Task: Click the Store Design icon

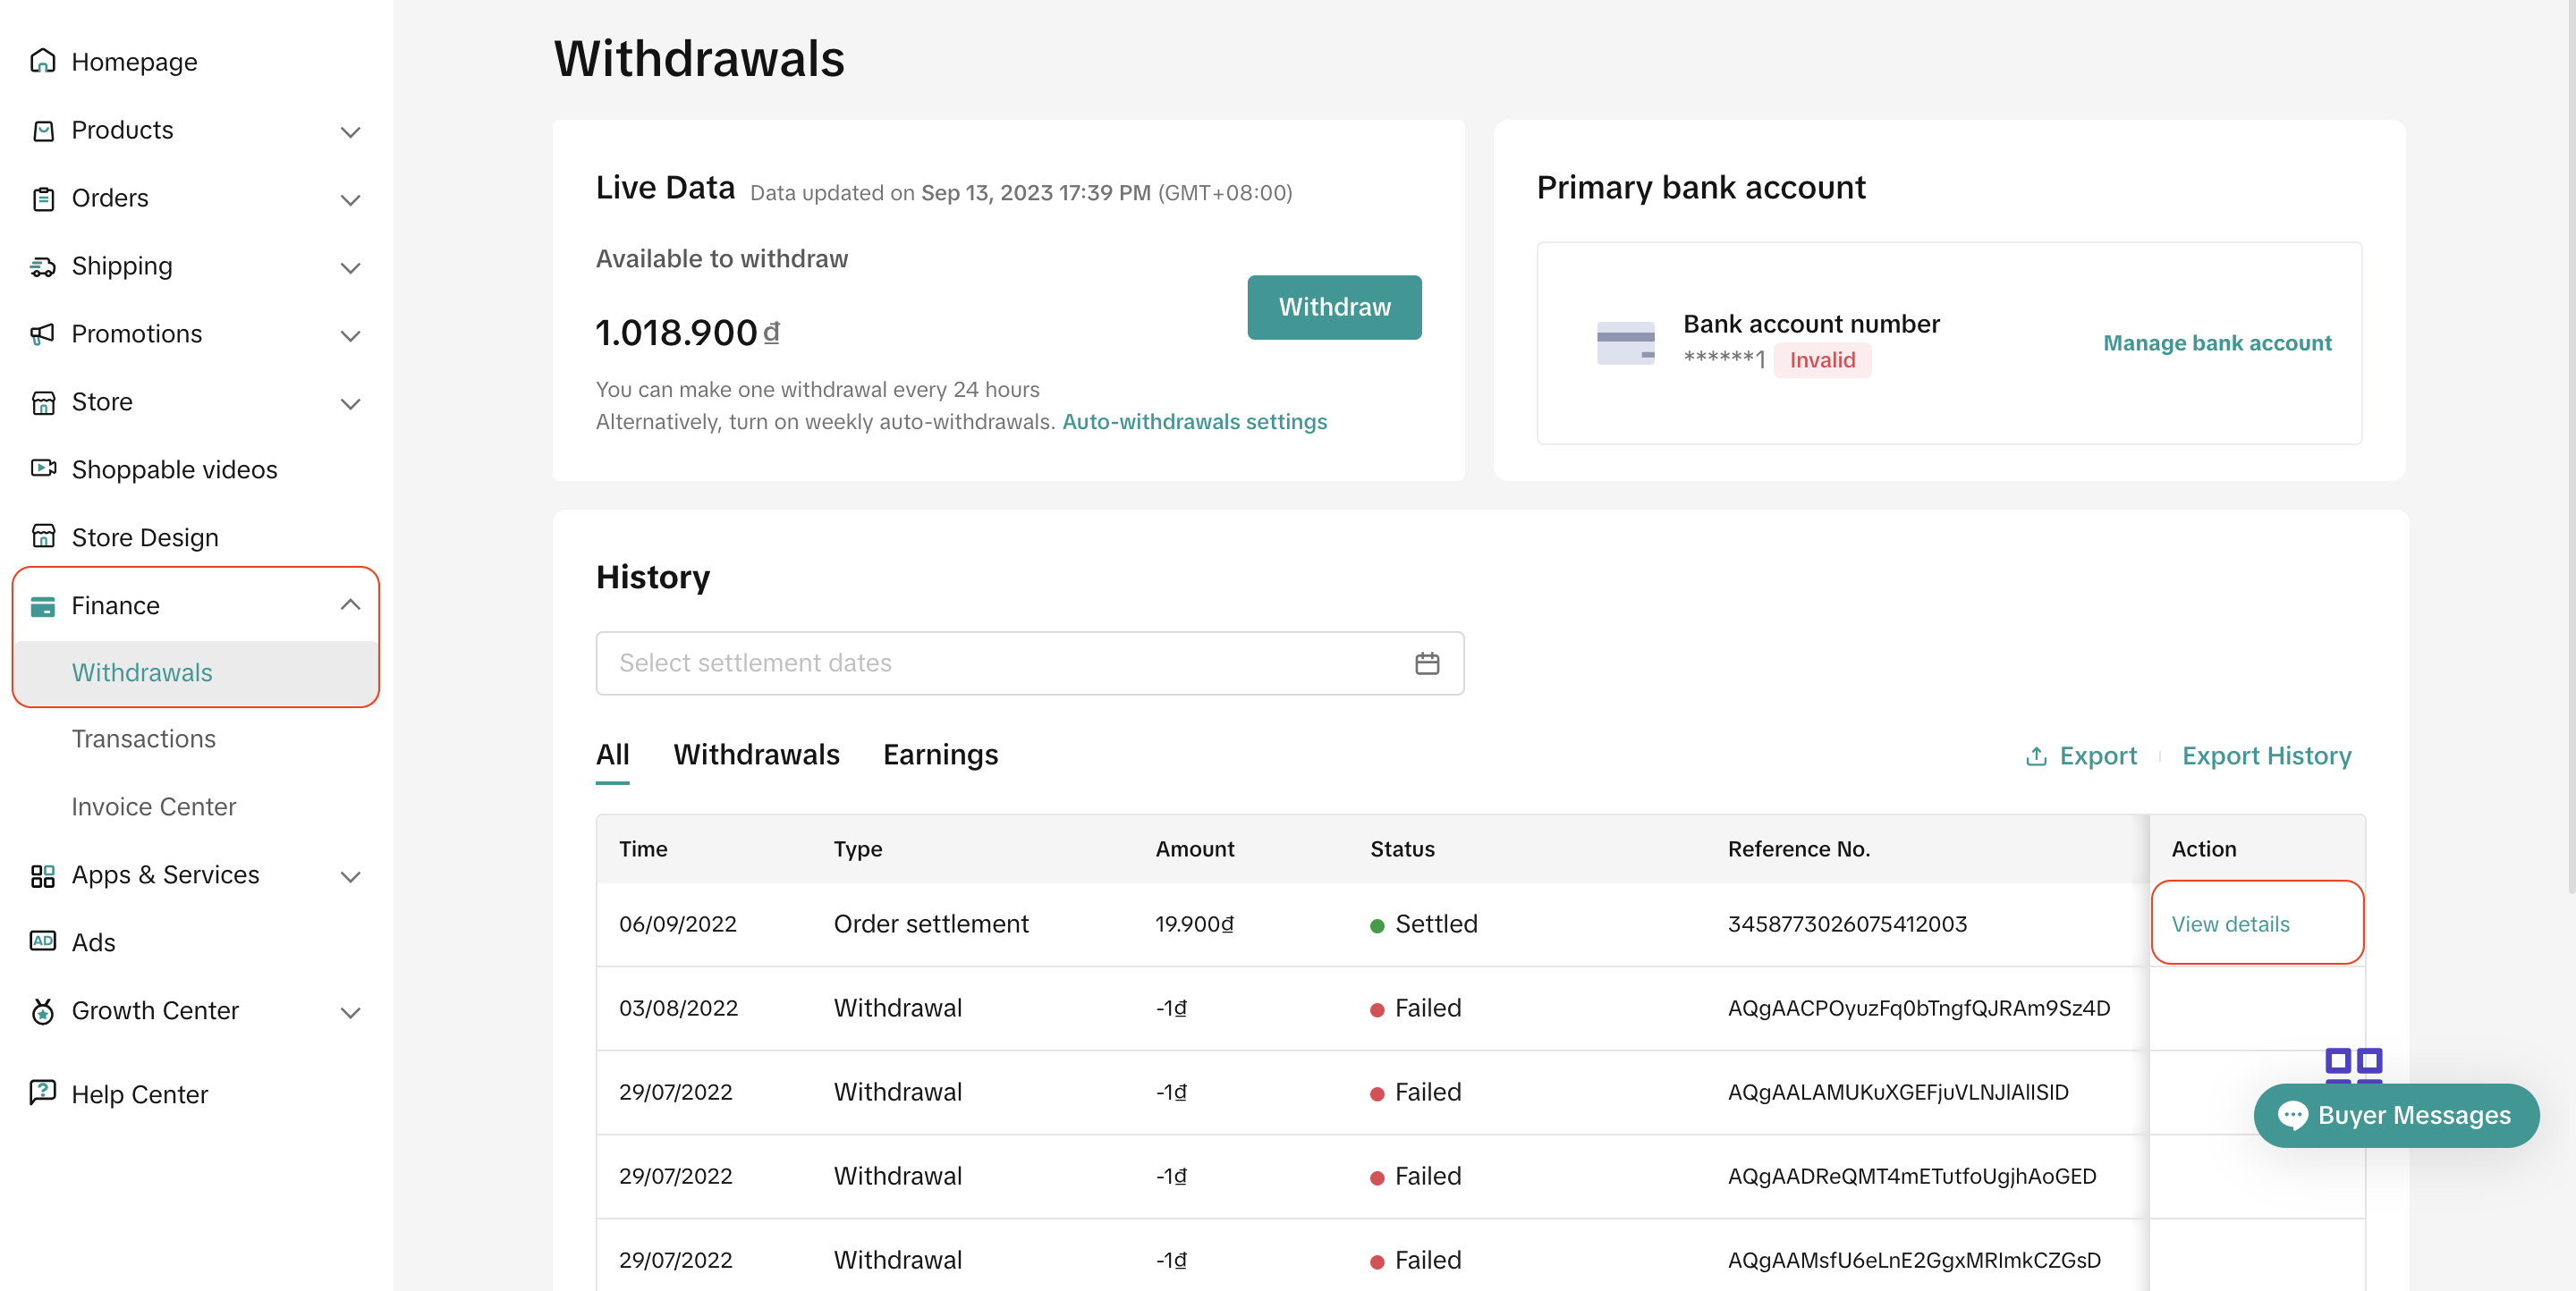Action: click(x=43, y=536)
